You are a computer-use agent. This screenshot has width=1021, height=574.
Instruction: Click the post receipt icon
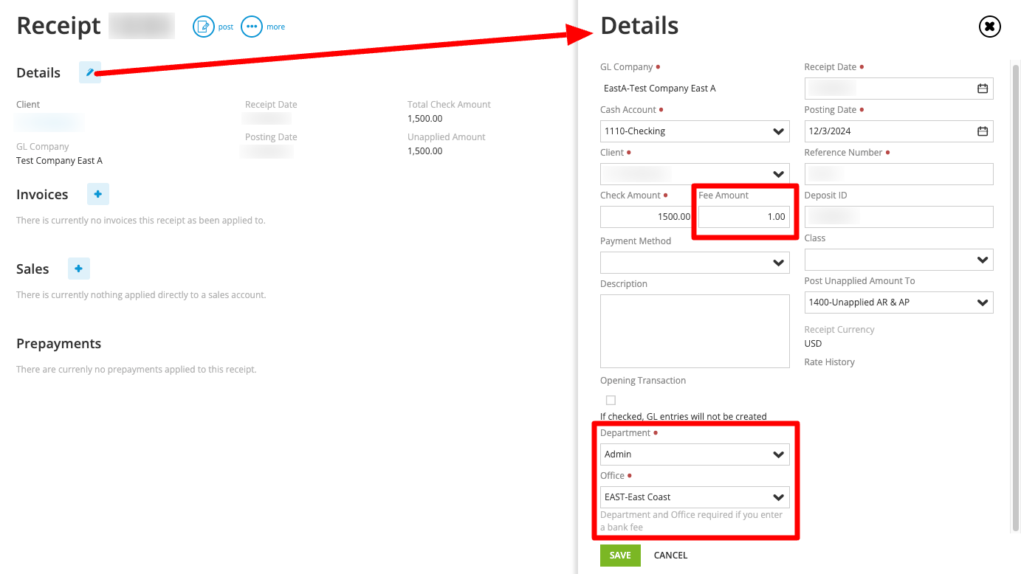[x=204, y=27]
